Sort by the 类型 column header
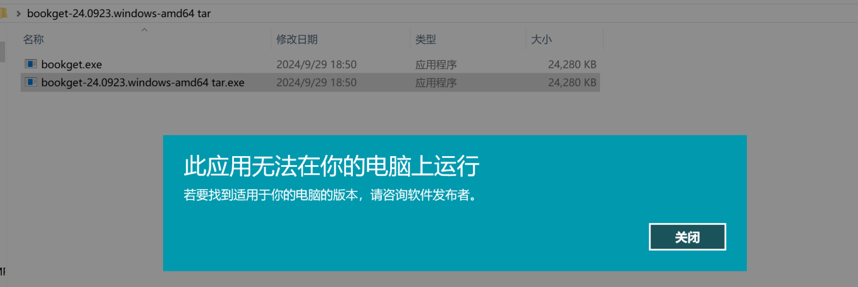This screenshot has height=287, width=858. [426, 39]
